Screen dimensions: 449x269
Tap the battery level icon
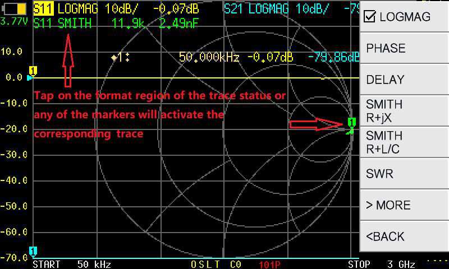[15, 9]
